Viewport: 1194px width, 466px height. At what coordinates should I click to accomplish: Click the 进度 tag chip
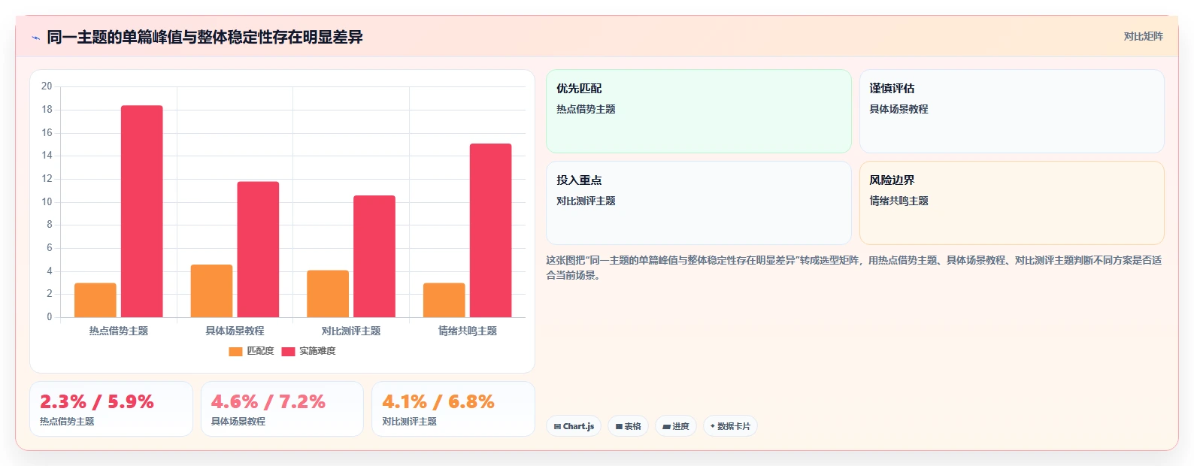(x=676, y=426)
